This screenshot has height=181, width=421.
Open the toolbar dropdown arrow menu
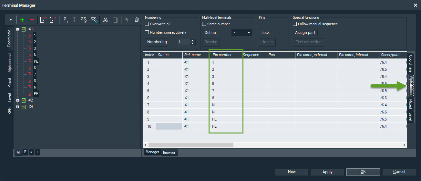pyautogui.click(x=11, y=20)
